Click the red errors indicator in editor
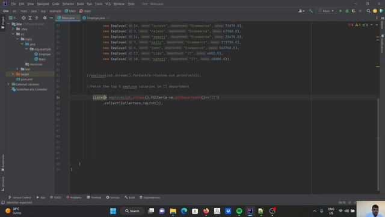The image size is (385, 217). click(351, 25)
